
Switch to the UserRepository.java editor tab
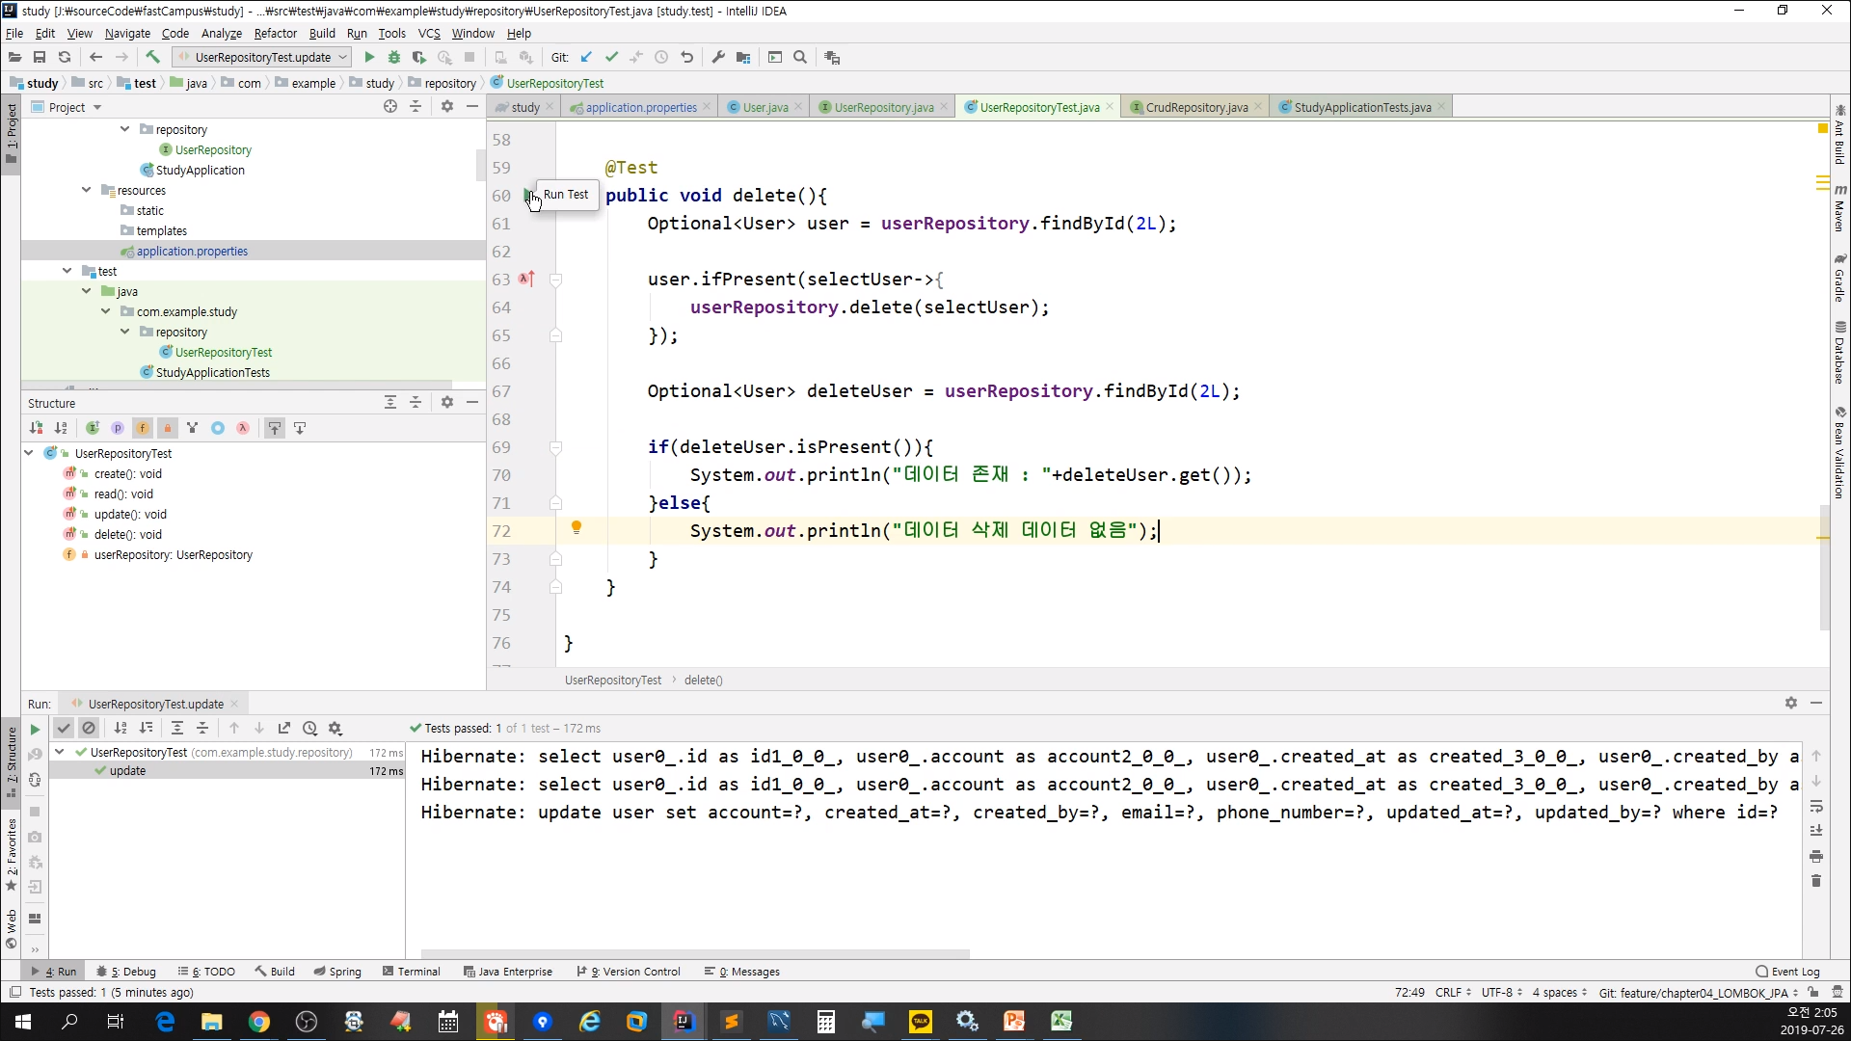point(883,107)
